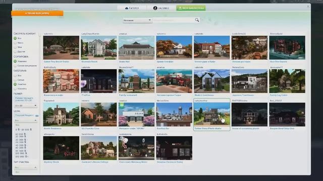
Task: Open the Mystery Shack lot thumbnail
Action: (61, 148)
